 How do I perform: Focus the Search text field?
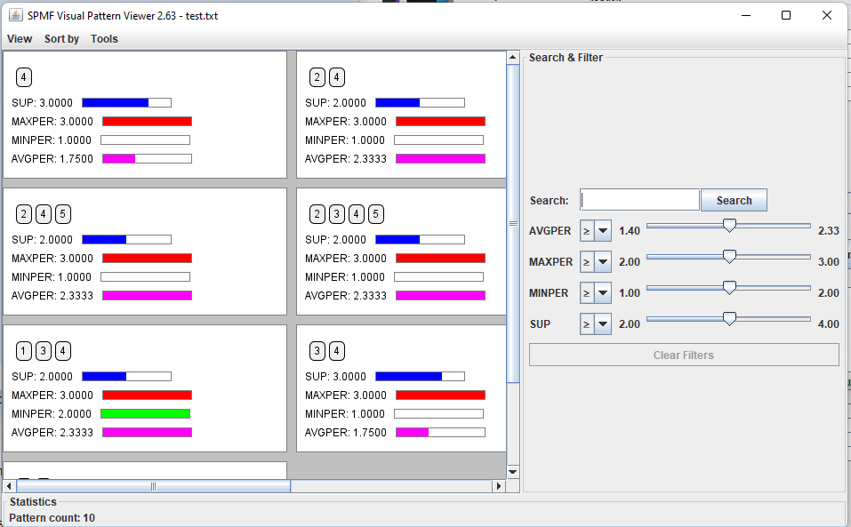click(639, 200)
